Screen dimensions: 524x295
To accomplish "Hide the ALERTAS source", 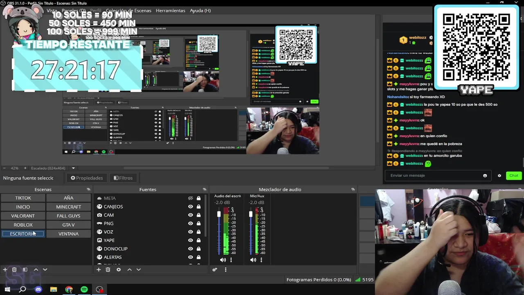I will pyautogui.click(x=190, y=257).
